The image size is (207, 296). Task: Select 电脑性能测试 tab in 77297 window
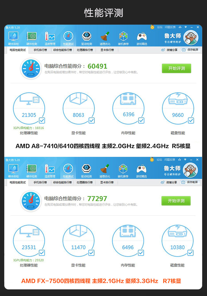[x=18, y=182]
